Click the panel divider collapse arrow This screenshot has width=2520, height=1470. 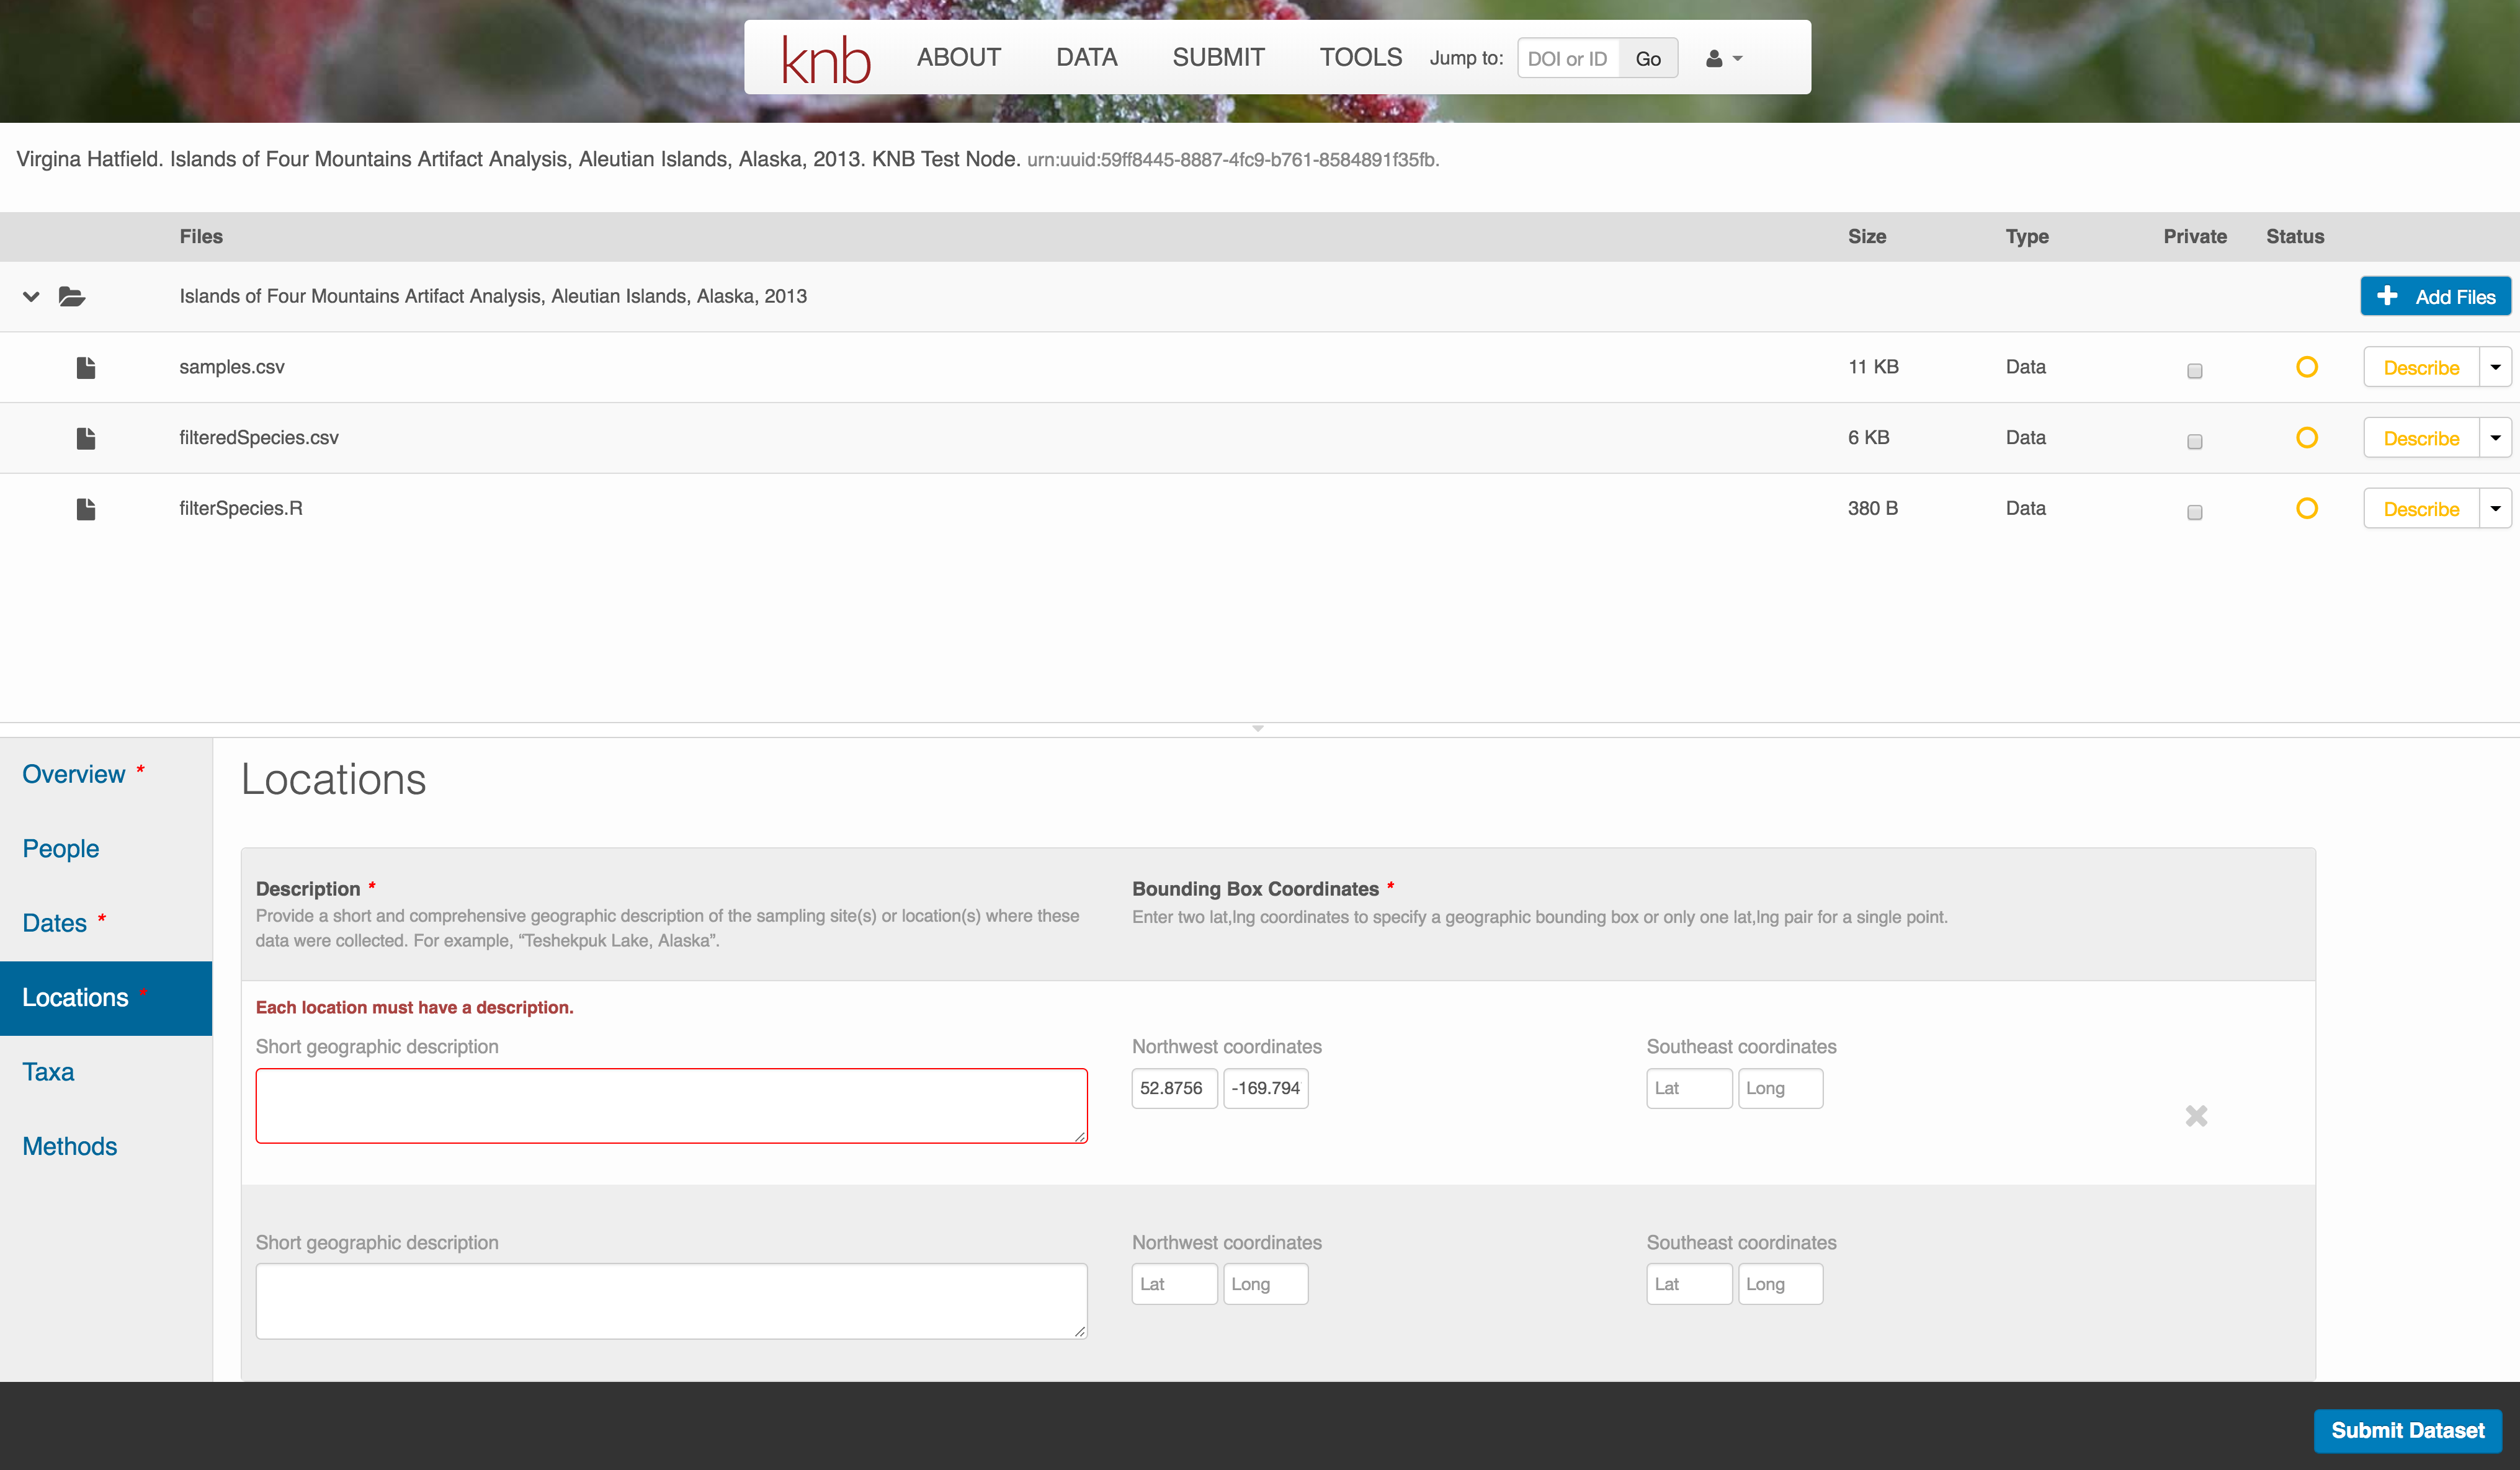point(1258,729)
